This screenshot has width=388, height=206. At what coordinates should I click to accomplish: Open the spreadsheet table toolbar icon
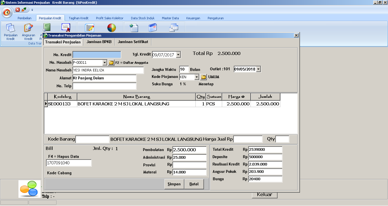click(133, 27)
